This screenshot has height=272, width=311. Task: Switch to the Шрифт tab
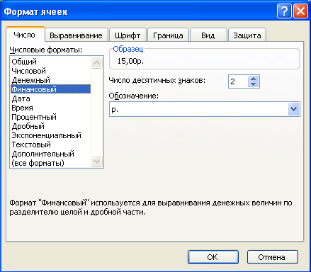[x=128, y=35]
